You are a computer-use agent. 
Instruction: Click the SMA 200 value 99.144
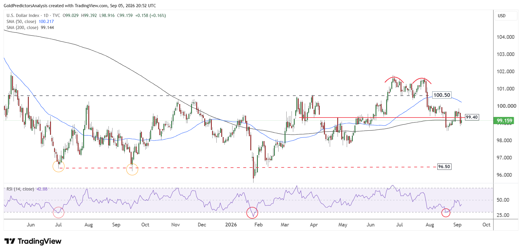point(47,28)
